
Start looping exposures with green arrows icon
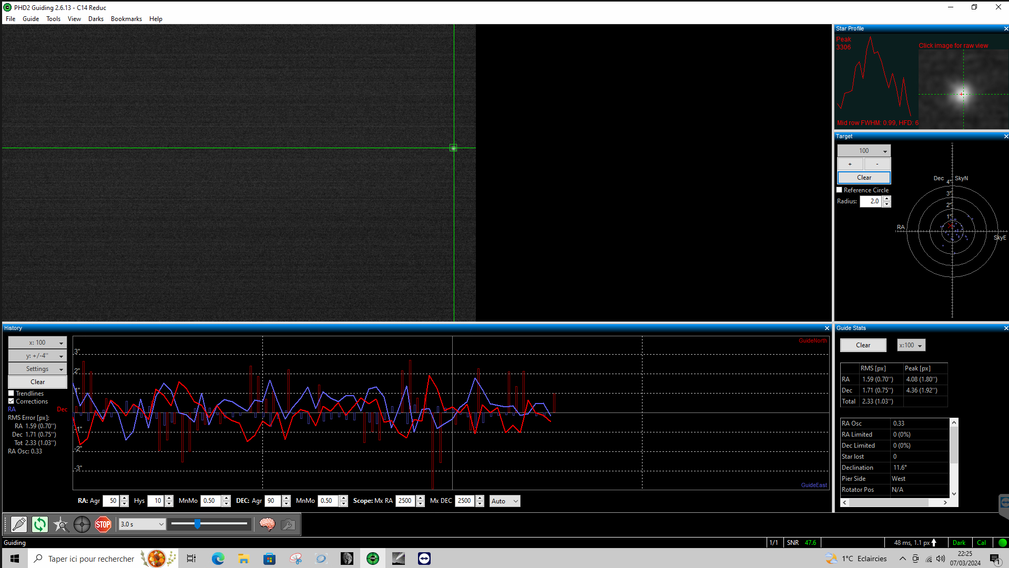[40, 524]
